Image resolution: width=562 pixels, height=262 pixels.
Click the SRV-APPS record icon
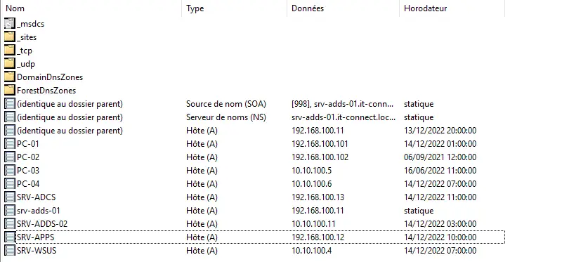10,237
